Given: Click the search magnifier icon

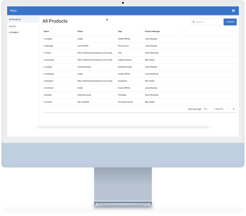Looking at the screenshot, I should (194, 22).
